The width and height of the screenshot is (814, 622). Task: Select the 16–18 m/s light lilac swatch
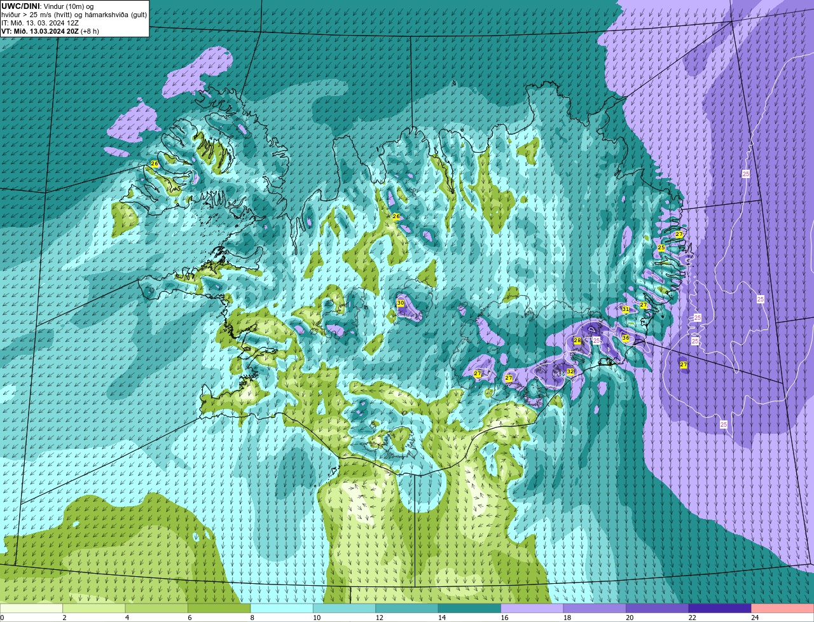click(532, 609)
